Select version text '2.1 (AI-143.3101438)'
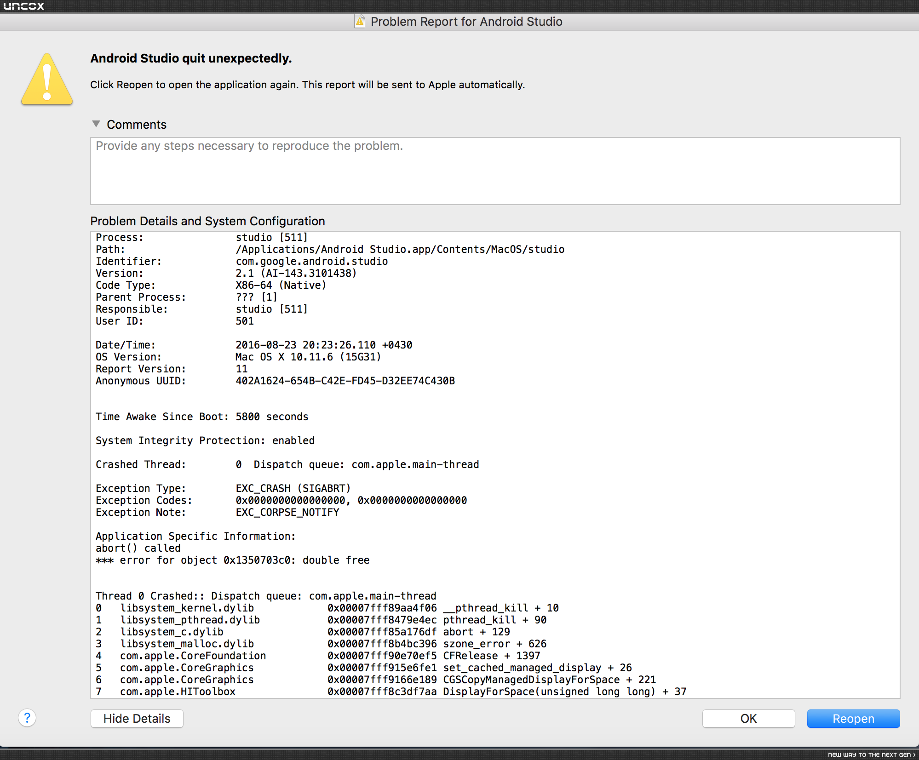The width and height of the screenshot is (919, 760). tap(296, 273)
